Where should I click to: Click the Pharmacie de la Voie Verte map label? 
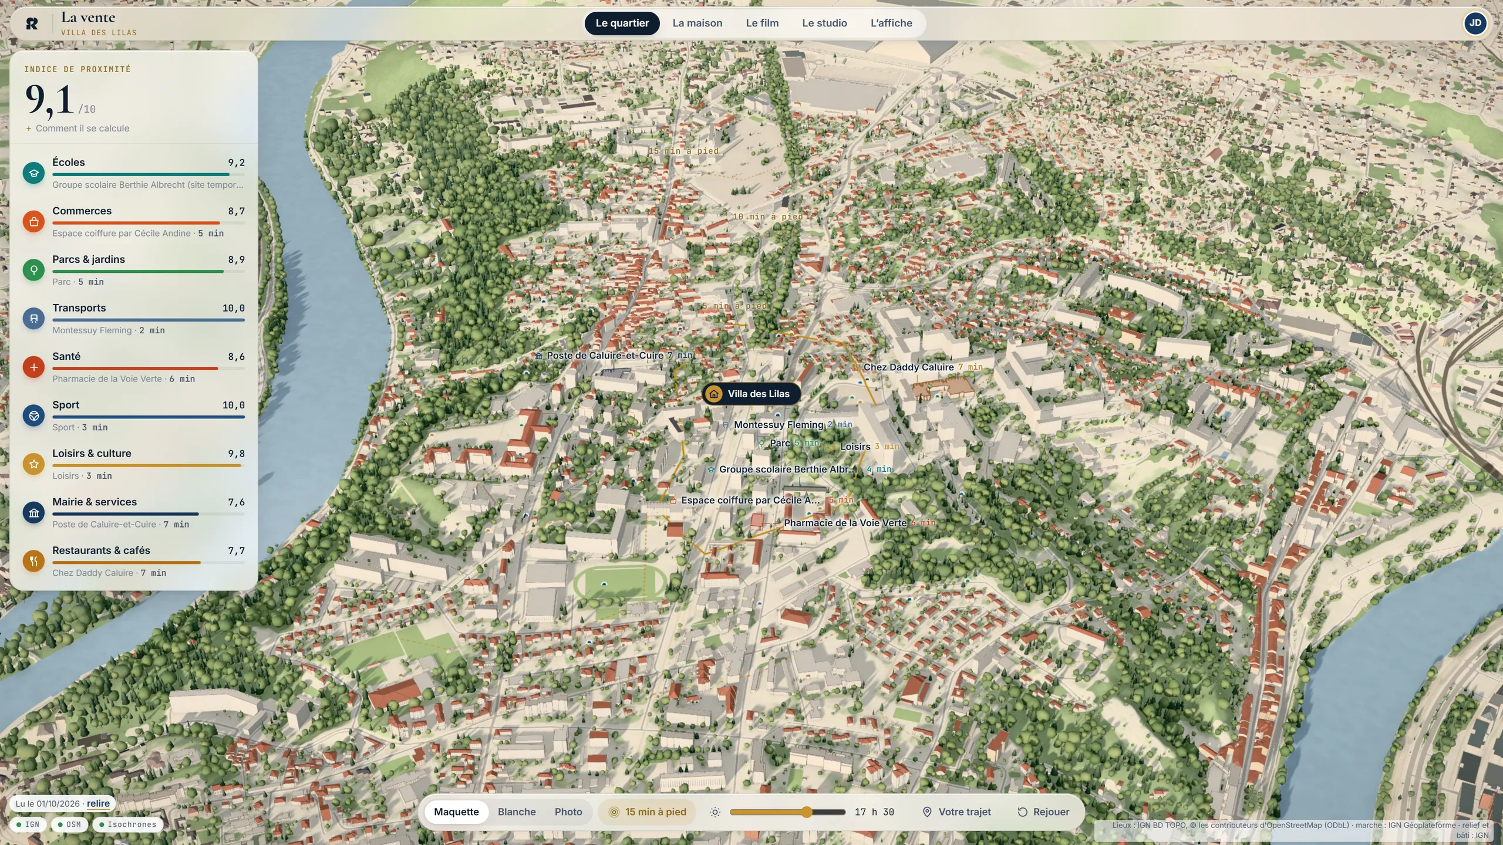tap(845, 523)
